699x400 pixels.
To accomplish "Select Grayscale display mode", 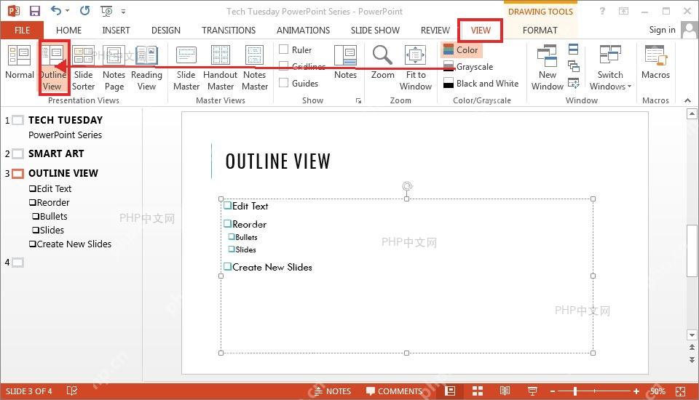I will pyautogui.click(x=468, y=67).
